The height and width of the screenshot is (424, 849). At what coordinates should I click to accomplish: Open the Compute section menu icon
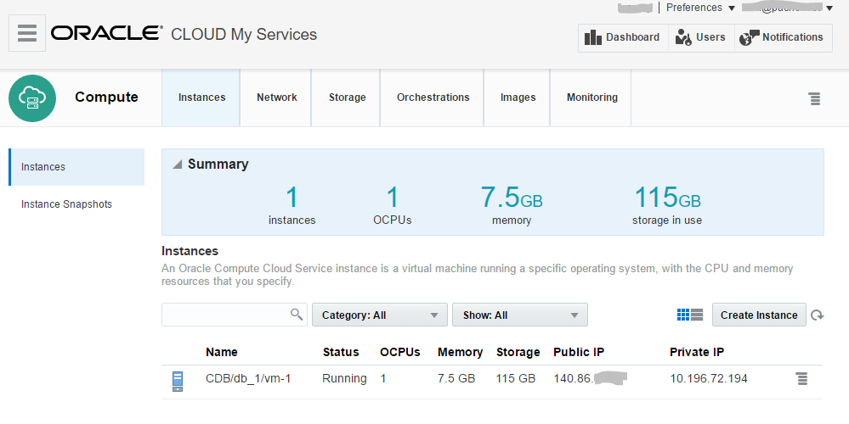(x=814, y=98)
